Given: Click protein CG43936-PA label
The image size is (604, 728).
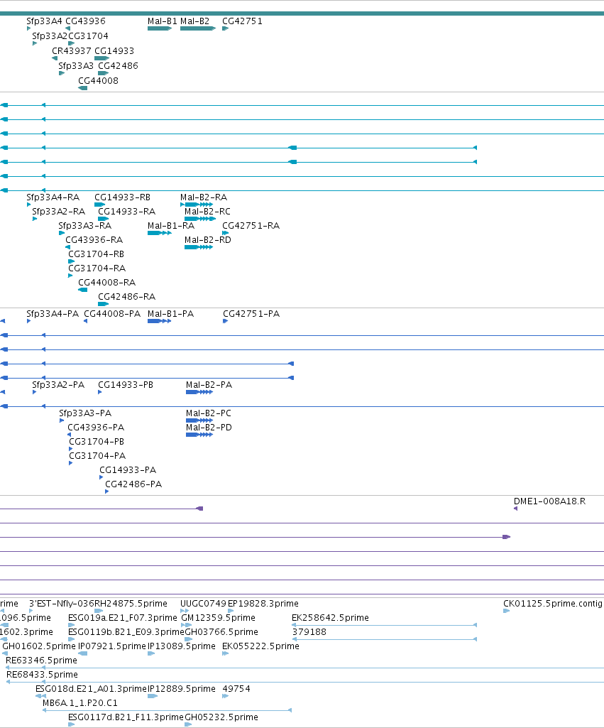Looking at the screenshot, I should tap(96, 428).
